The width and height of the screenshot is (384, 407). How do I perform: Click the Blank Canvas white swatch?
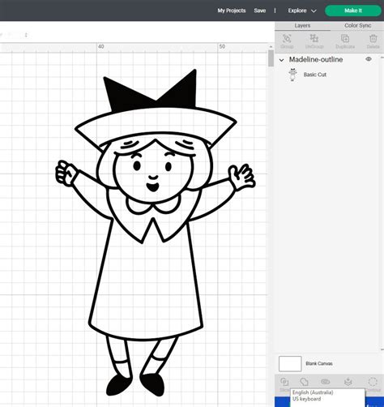coord(290,363)
